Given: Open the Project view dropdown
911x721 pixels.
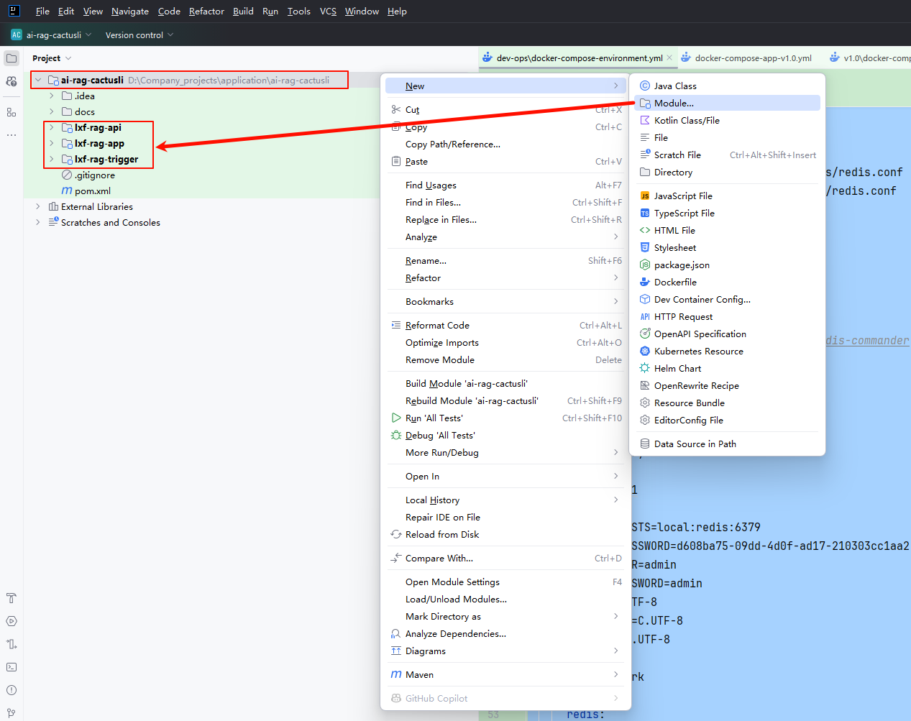Looking at the screenshot, I should [x=52, y=58].
